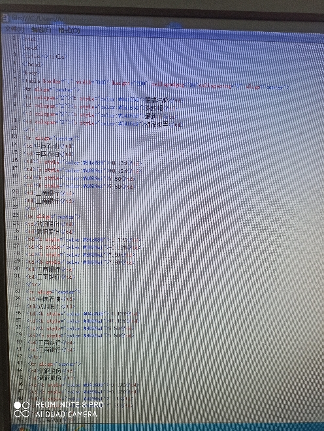This screenshot has width=324, height=431.
Task: Click the <title></title> line 3
Action: coord(45,56)
